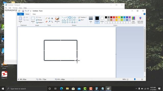Pick the Triangle shape
Viewport: 163px width, 91px height.
[63, 20]
